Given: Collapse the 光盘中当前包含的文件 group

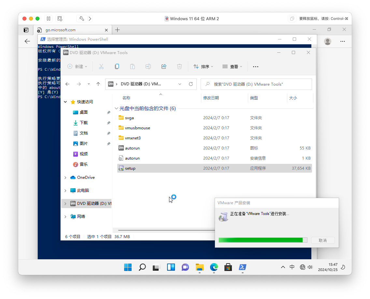Looking at the screenshot, I should [x=116, y=108].
